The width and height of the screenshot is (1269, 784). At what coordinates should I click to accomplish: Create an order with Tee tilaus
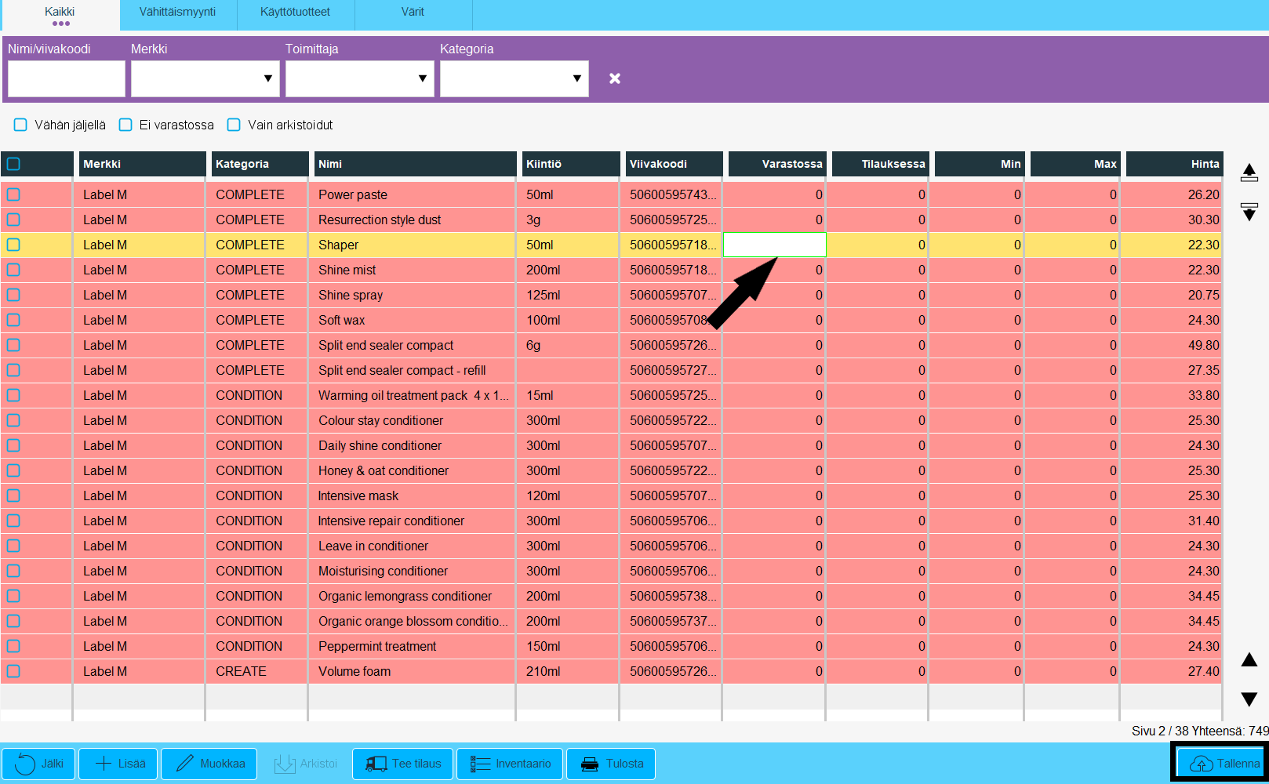[403, 764]
